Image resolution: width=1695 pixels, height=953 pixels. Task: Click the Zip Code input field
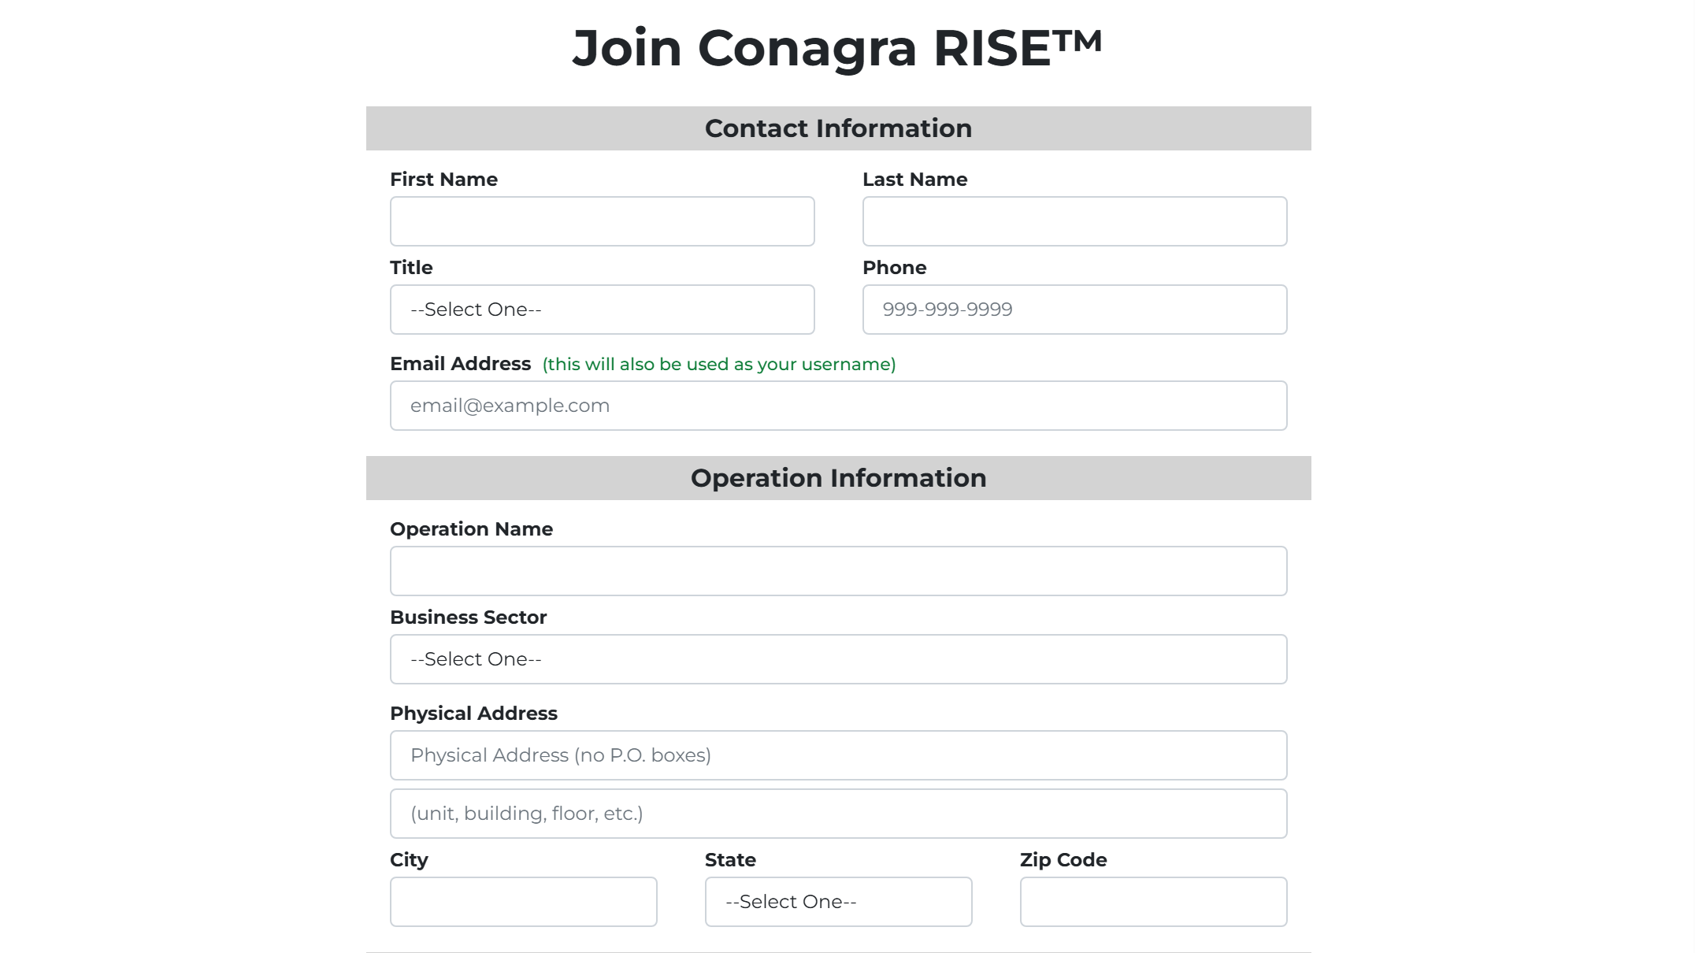point(1153,901)
